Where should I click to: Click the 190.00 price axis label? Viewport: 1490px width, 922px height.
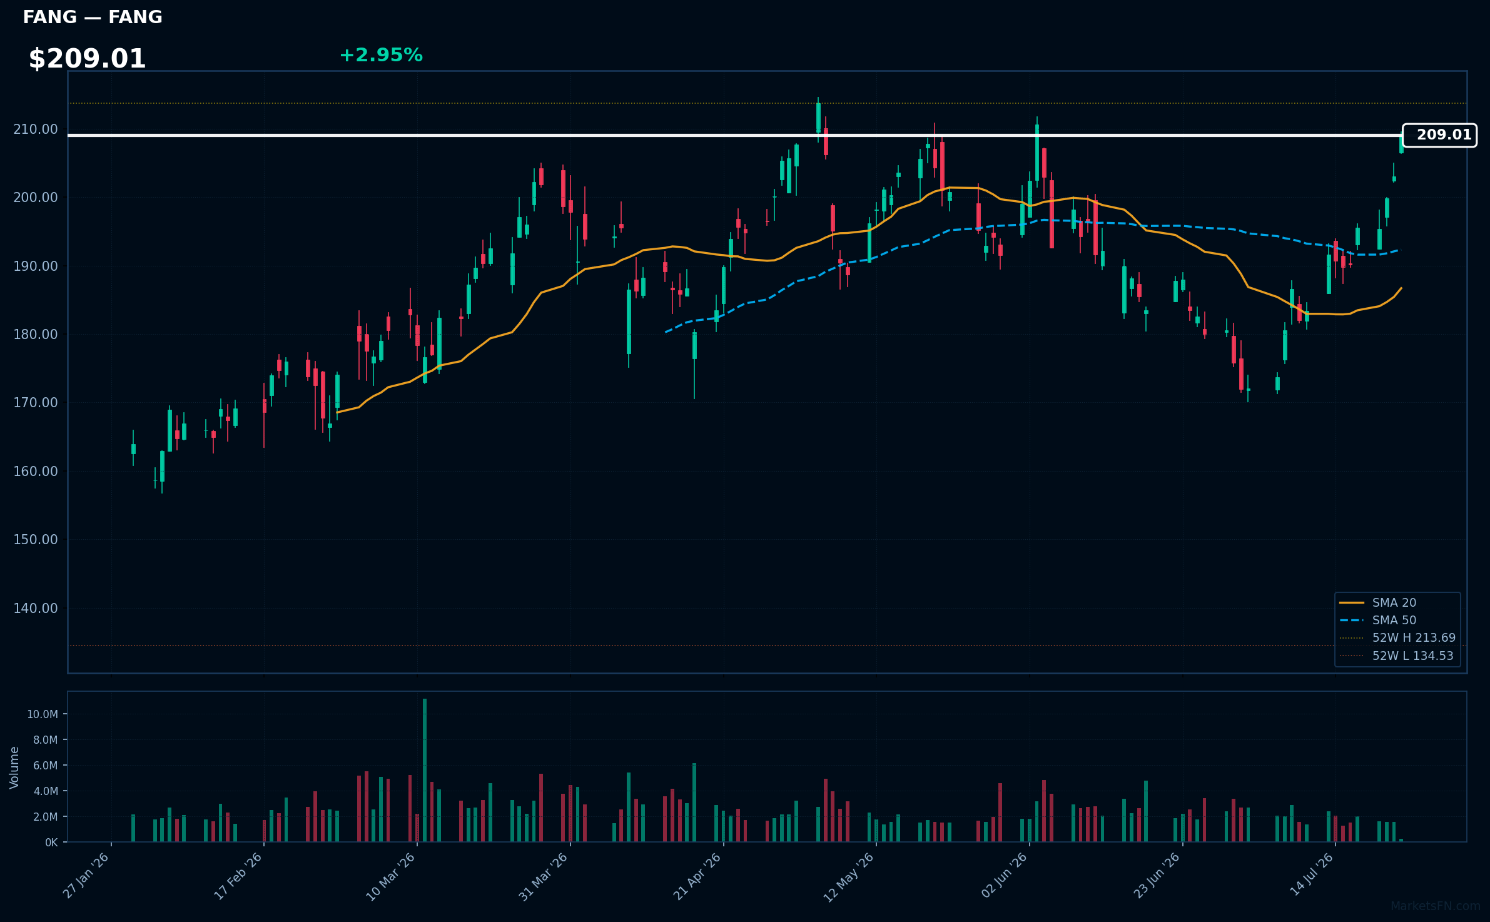(x=35, y=266)
